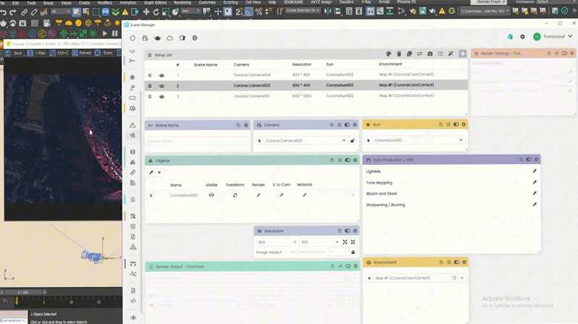The image size is (578, 324).
Task: Open the Environment map dropdown arrow
Action: click(462, 278)
